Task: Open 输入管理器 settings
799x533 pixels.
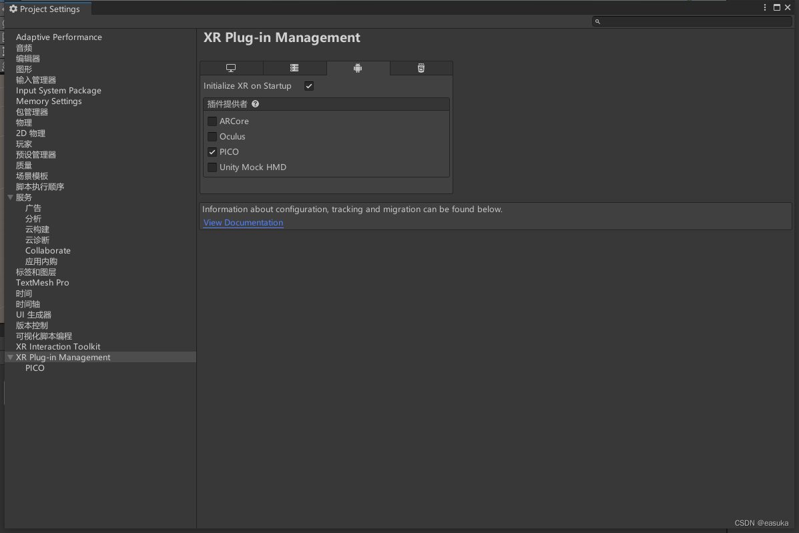Action: [x=35, y=80]
